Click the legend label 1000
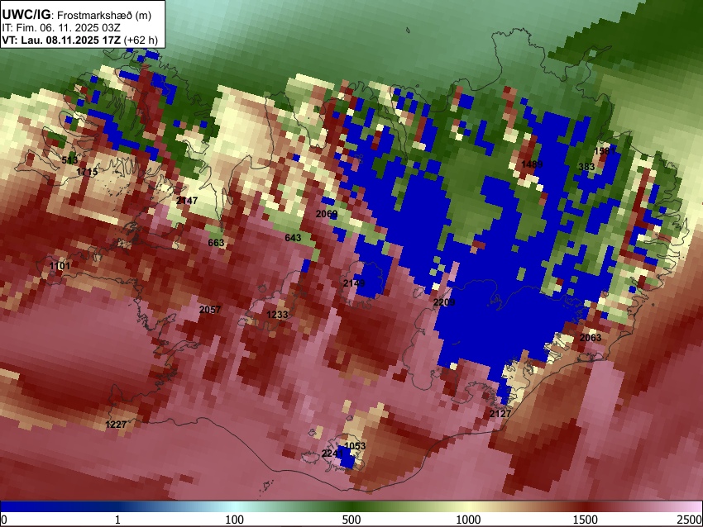The image size is (703, 527). click(468, 520)
